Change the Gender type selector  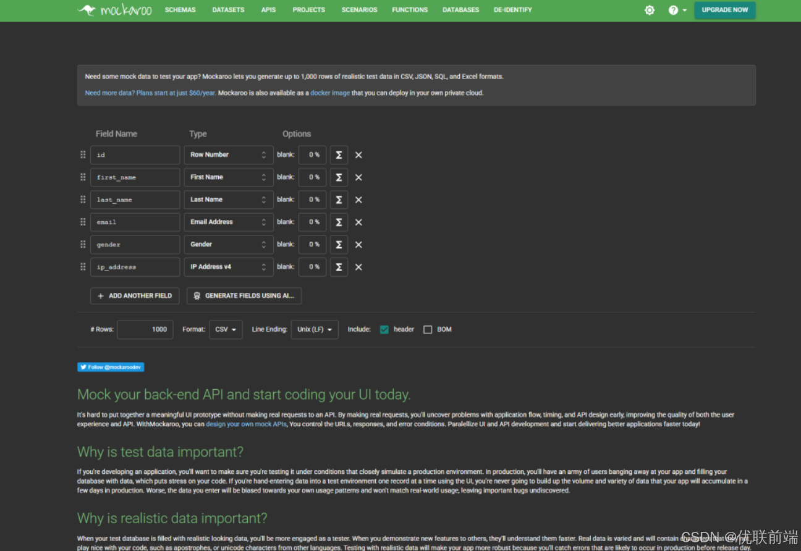coord(229,245)
